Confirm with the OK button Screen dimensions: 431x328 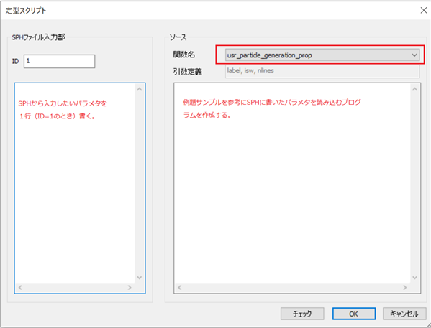(x=354, y=314)
